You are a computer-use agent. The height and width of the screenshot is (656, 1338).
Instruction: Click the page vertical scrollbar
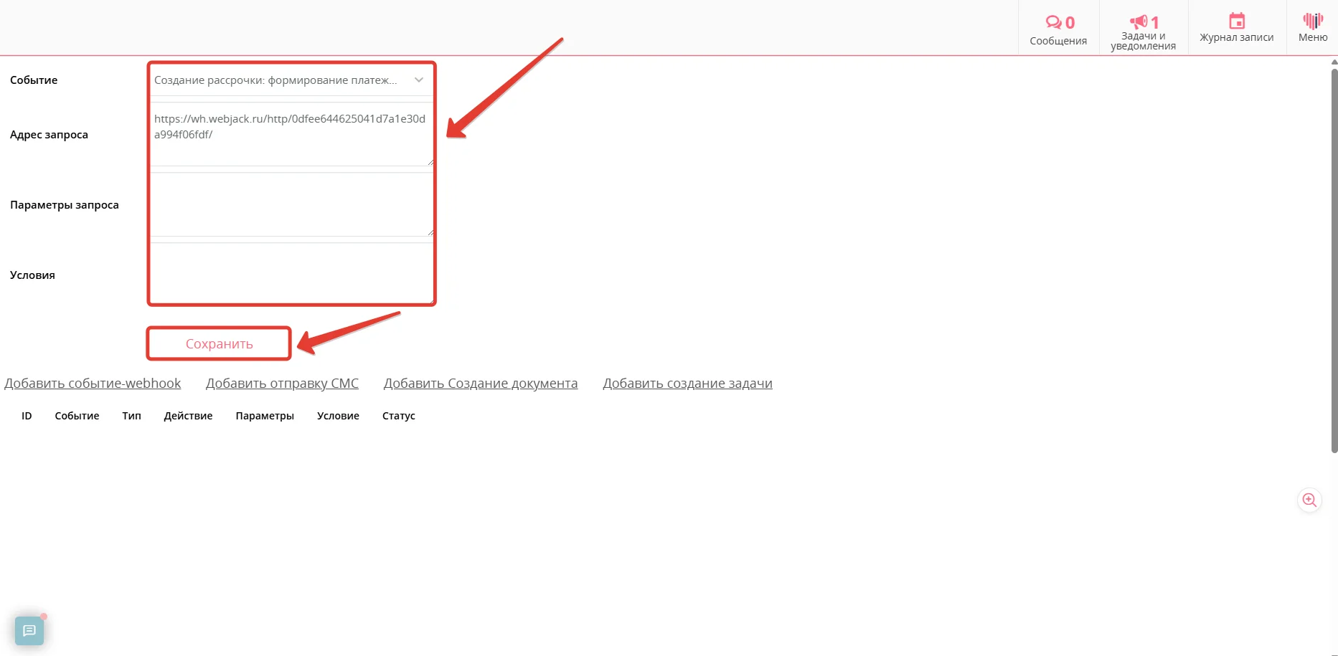pyautogui.click(x=1334, y=262)
